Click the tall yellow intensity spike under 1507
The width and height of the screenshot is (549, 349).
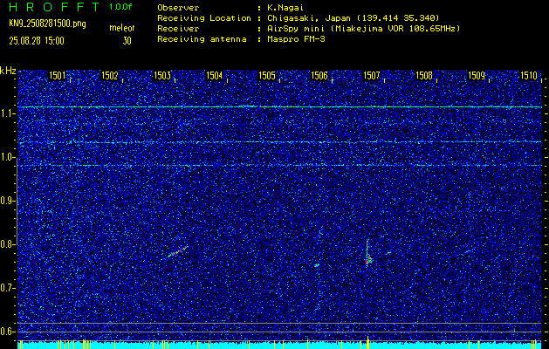click(368, 342)
